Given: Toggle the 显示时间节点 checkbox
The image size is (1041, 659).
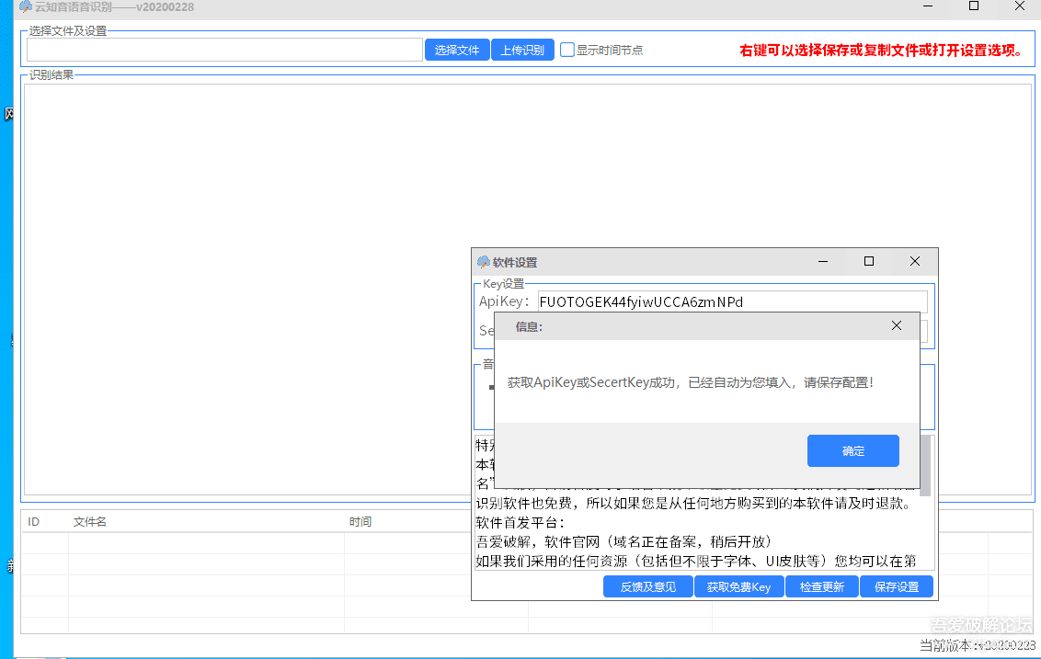Looking at the screenshot, I should (x=567, y=50).
